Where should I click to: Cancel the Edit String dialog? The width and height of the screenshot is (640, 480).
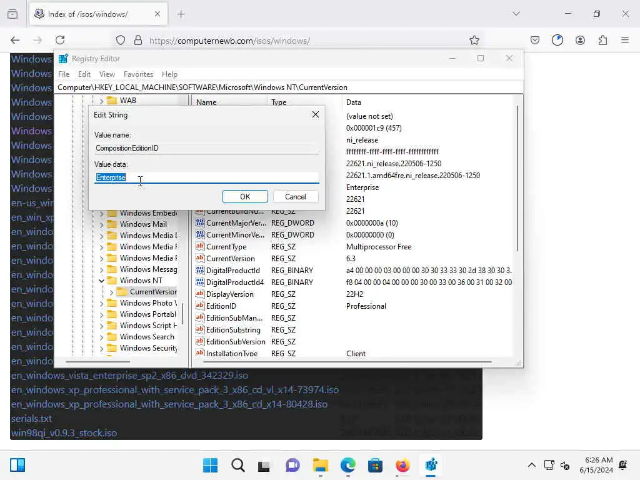tap(296, 197)
